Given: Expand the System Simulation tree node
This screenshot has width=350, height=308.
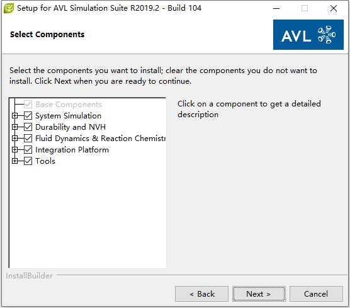Looking at the screenshot, I should (x=14, y=116).
